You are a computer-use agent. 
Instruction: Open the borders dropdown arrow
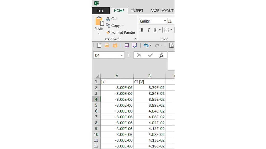point(171,30)
